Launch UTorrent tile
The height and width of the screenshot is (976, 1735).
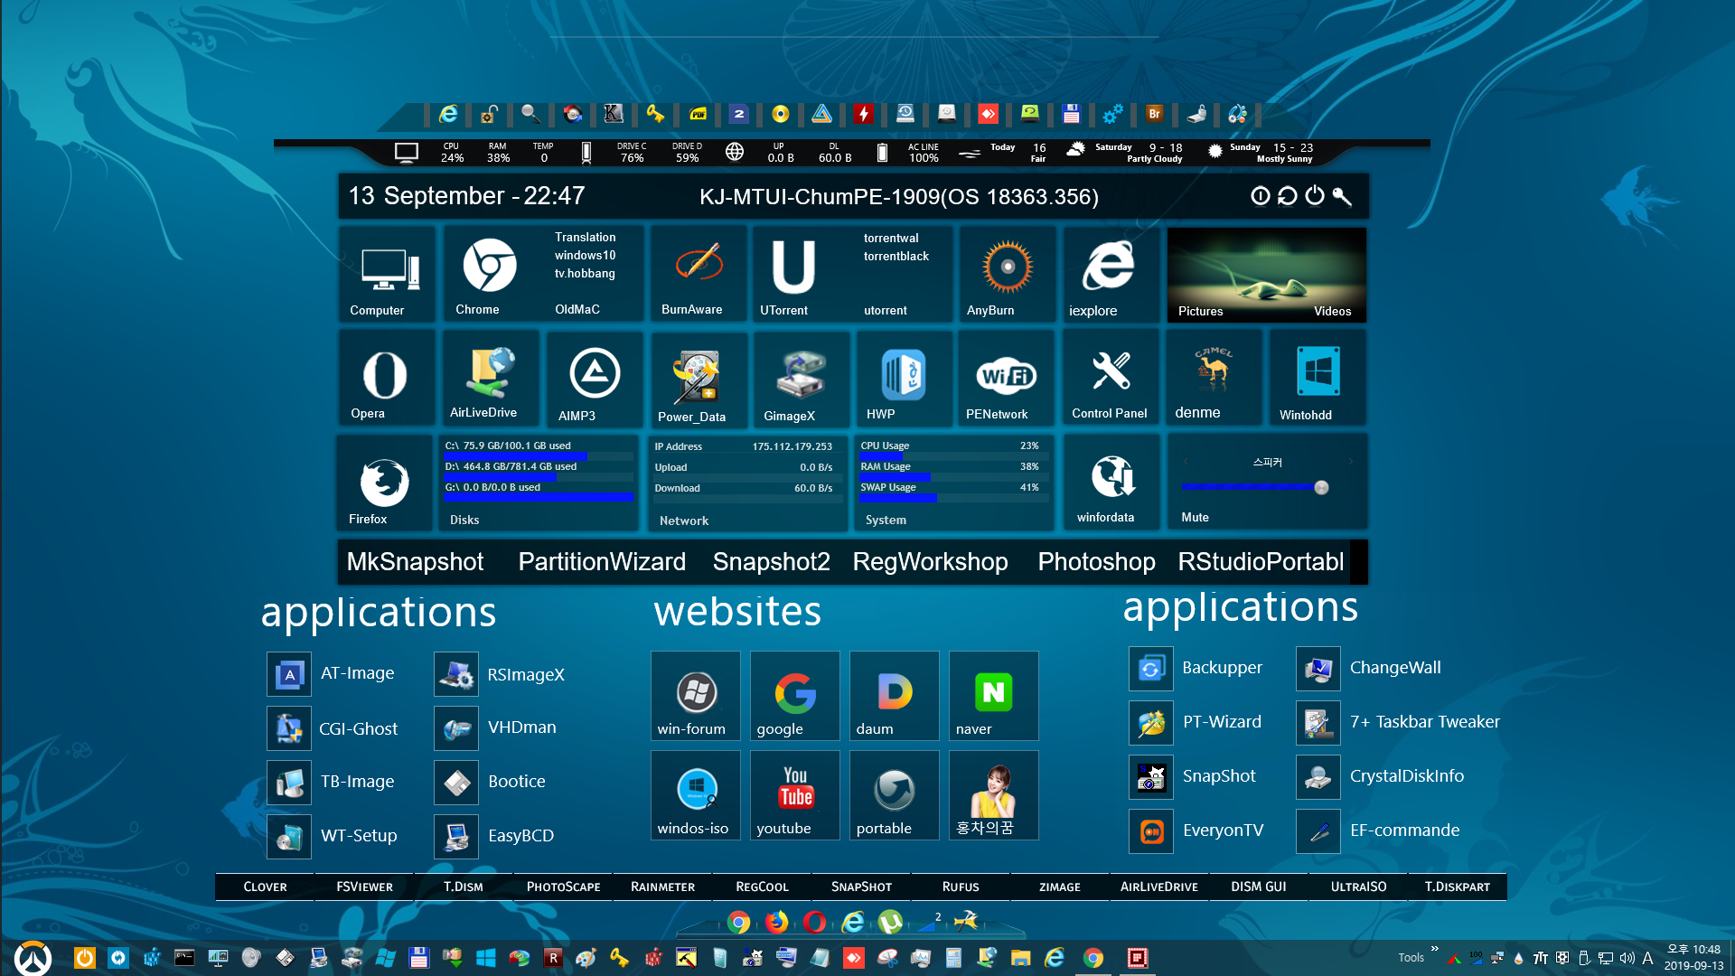click(x=793, y=274)
